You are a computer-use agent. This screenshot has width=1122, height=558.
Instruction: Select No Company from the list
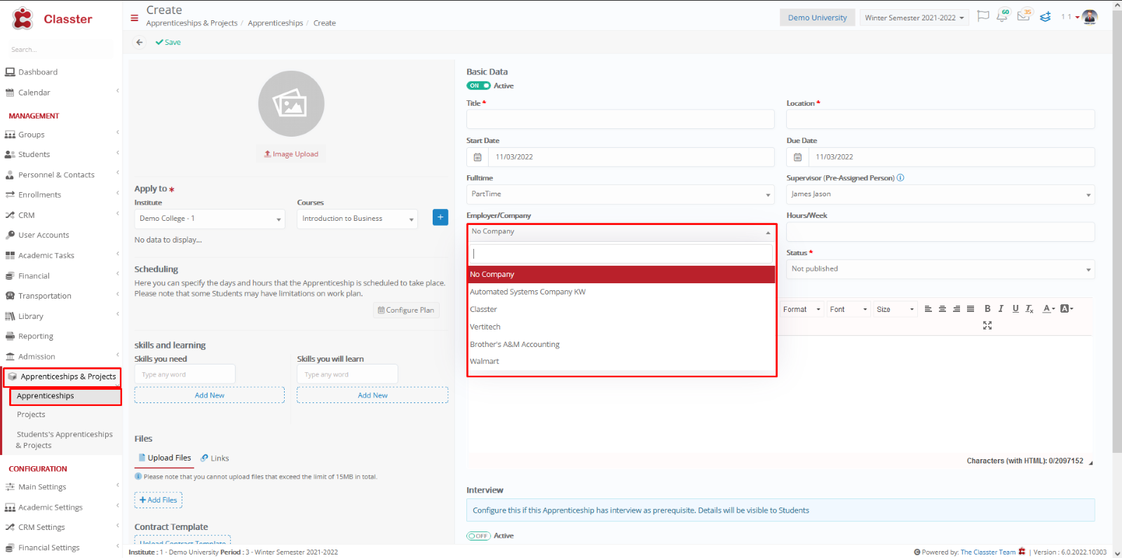[621, 274]
